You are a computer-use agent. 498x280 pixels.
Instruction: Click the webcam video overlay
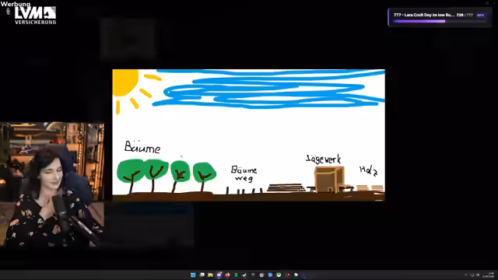[x=52, y=185]
